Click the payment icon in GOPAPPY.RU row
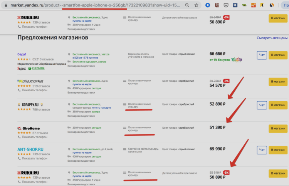This screenshot has width=289, height=186. click(x=124, y=104)
